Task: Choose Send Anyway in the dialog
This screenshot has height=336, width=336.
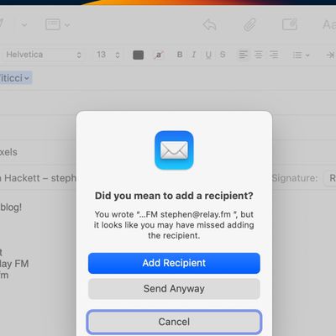Action: pos(174,289)
